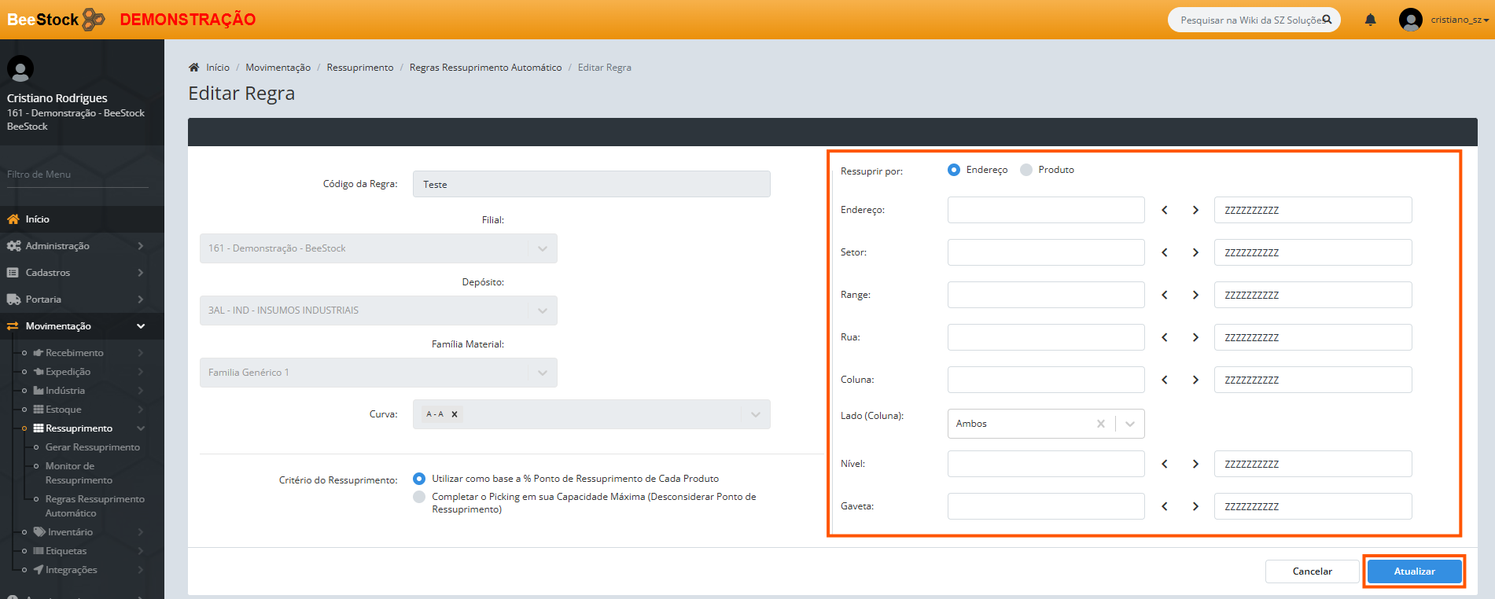Click the notification bell icon

(1370, 20)
